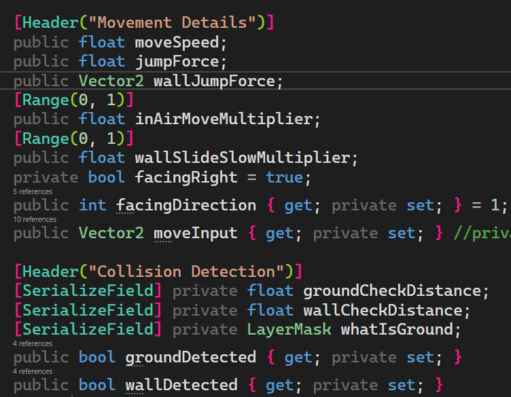Open the '10 references' CodeLens above moveInput

pyautogui.click(x=35, y=219)
